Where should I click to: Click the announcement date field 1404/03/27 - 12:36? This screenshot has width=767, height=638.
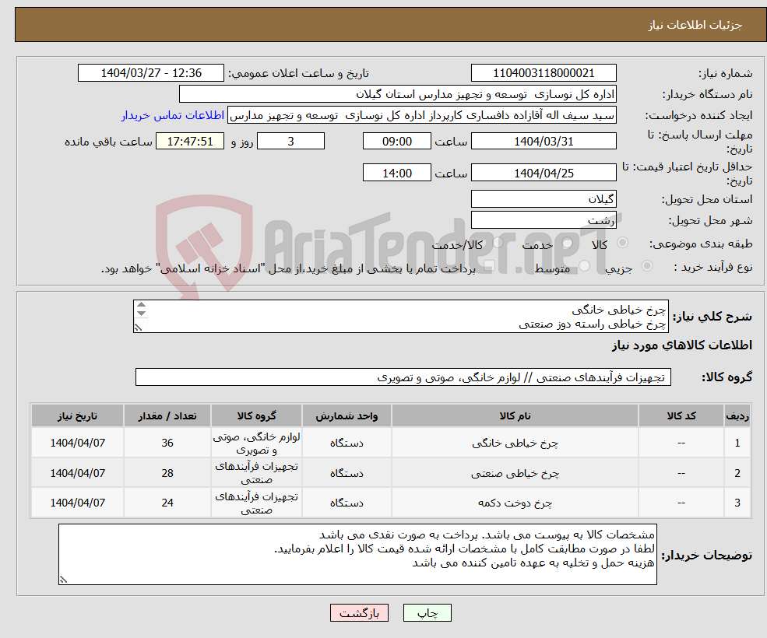(x=150, y=73)
